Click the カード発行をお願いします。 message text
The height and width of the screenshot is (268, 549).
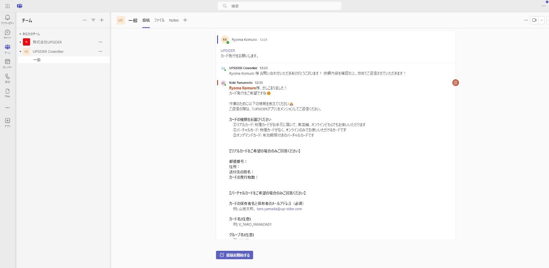(240, 56)
